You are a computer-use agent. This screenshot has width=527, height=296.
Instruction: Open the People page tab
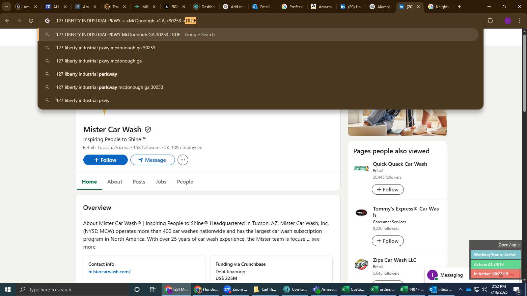(185, 182)
